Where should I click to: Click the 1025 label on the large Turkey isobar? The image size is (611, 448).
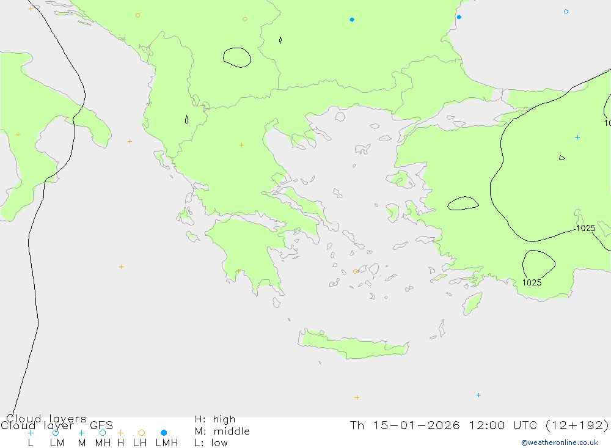[586, 228]
